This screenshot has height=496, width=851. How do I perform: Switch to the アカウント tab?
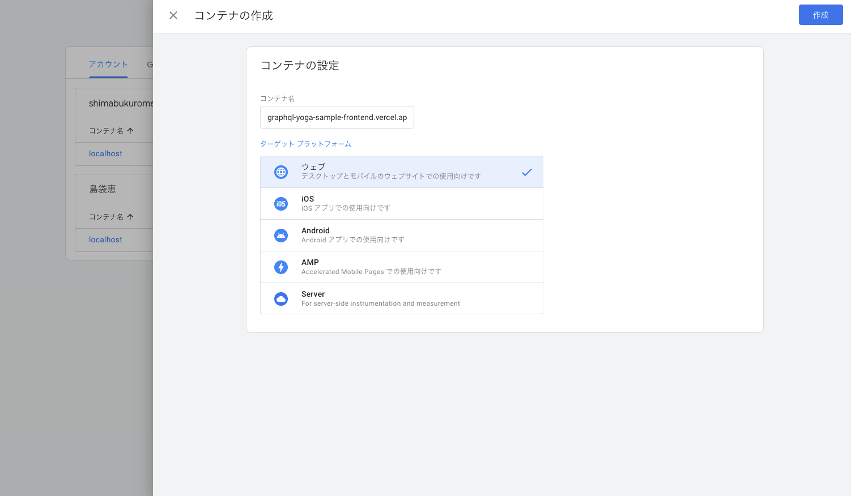click(x=108, y=64)
